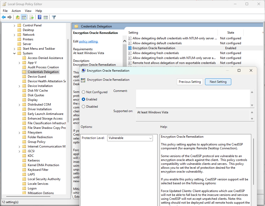Screen dimensions: 265x206
Task: Click the Printers folder icon
Action: tap(19, 39)
